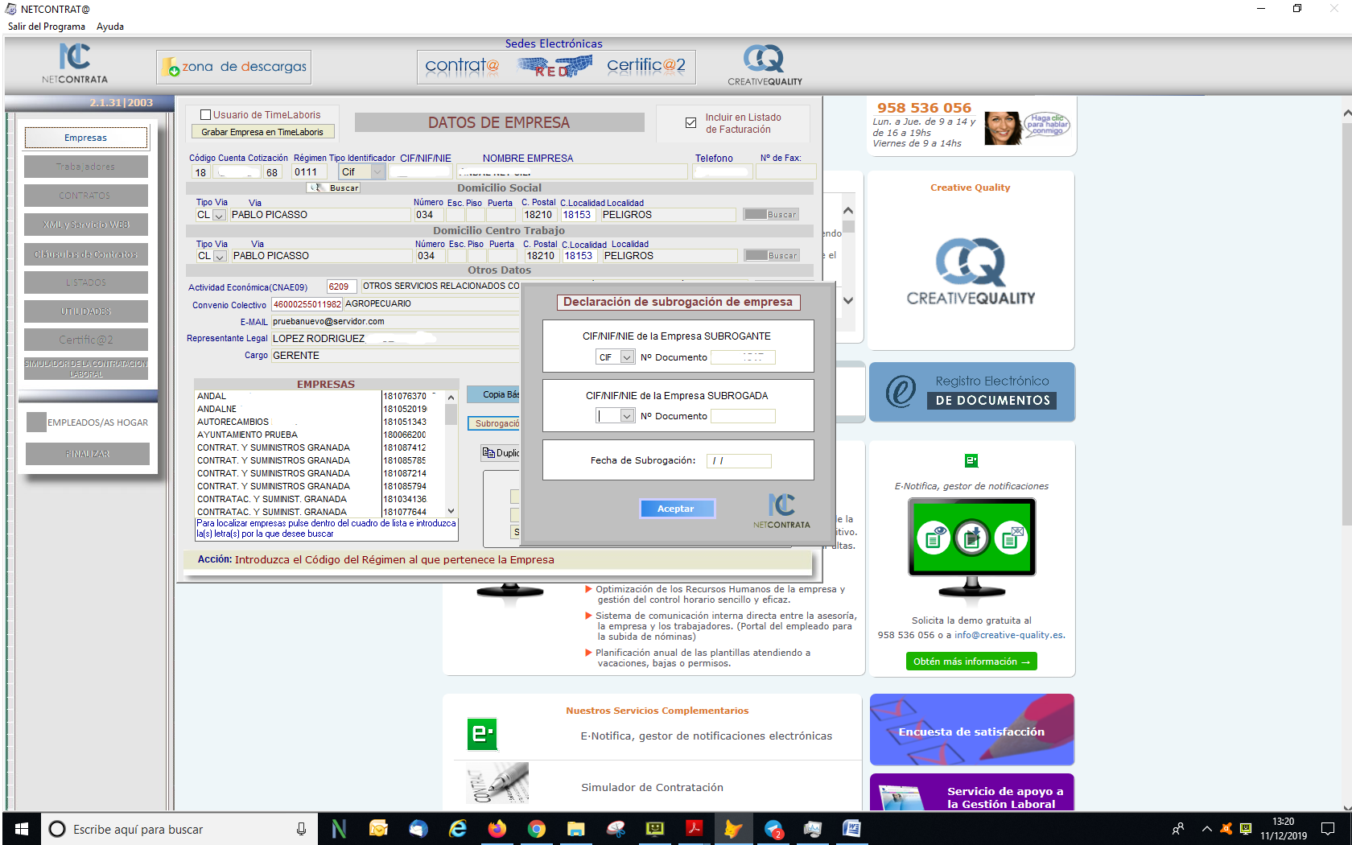Click the RED logo between sedes
The height and width of the screenshot is (845, 1352).
tap(554, 67)
